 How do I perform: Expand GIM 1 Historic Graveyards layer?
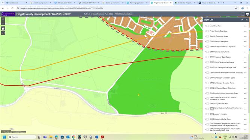[x=205, y=41]
